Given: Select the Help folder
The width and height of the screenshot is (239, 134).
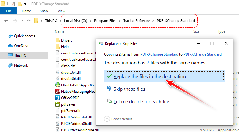Looking at the screenshot, I should tap(65, 47).
